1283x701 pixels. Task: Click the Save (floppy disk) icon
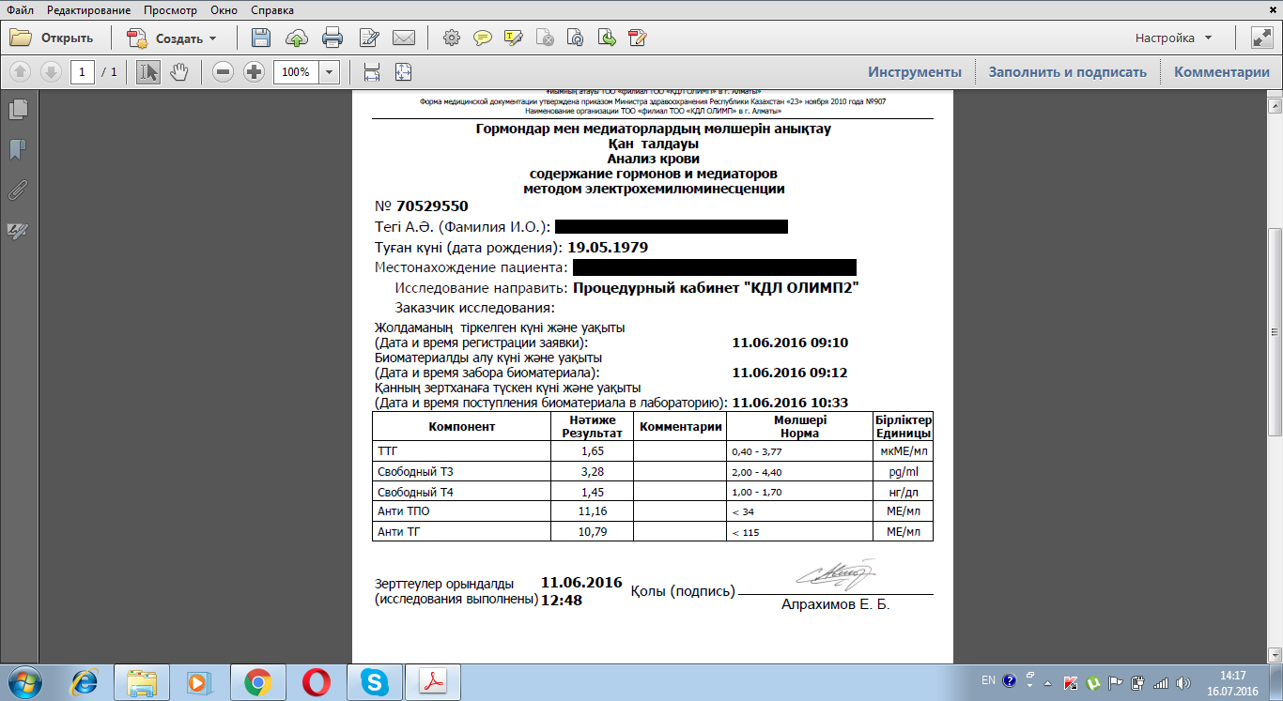[261, 38]
